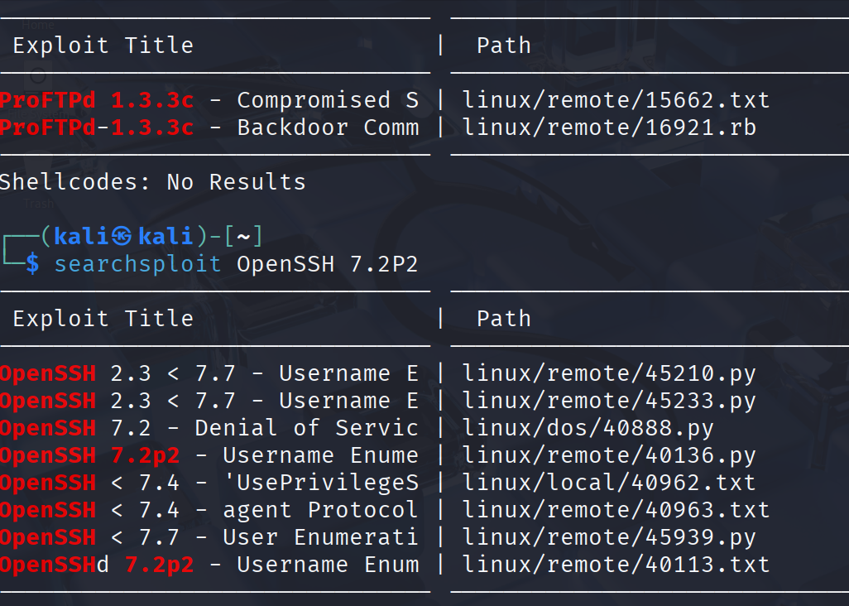This screenshot has width=849, height=606.
Task: Click the OpenSSH 7.2P2 command argument
Action: 328,264
